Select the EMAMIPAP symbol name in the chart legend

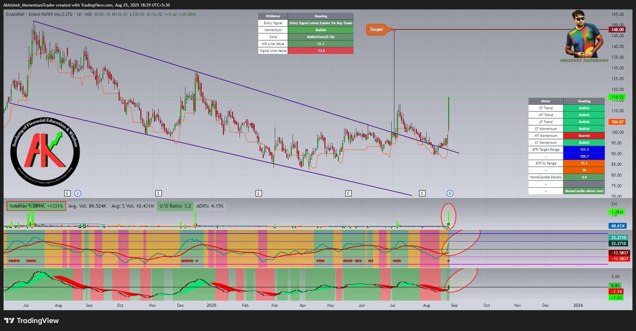(17, 15)
